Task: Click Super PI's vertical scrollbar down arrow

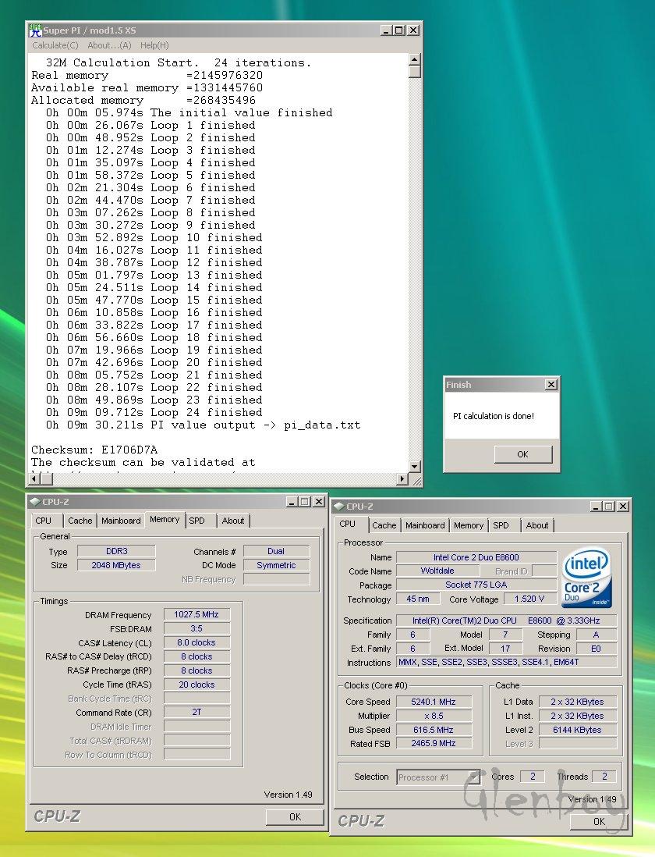Action: [414, 466]
